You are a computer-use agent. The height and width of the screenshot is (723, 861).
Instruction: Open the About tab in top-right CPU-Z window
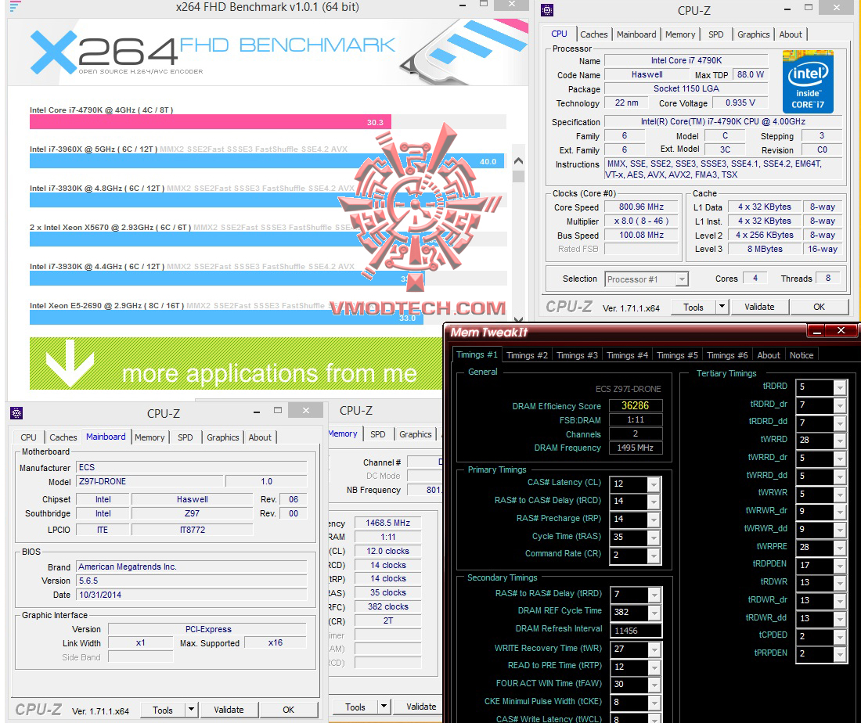coord(791,34)
